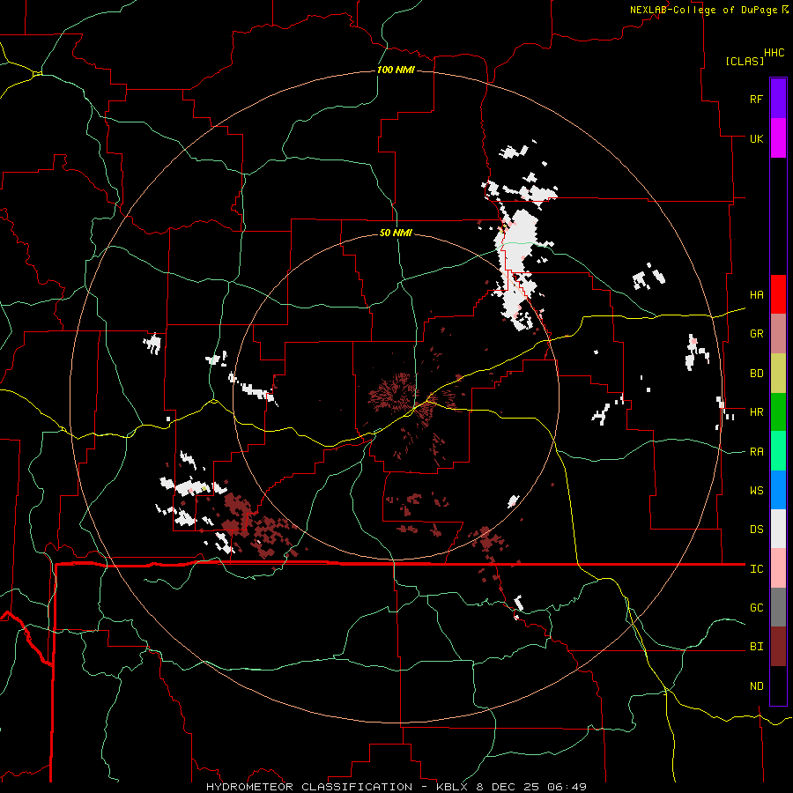Image resolution: width=793 pixels, height=793 pixels.
Task: Pick the blue WS legend swatch
Action: pyautogui.click(x=778, y=490)
